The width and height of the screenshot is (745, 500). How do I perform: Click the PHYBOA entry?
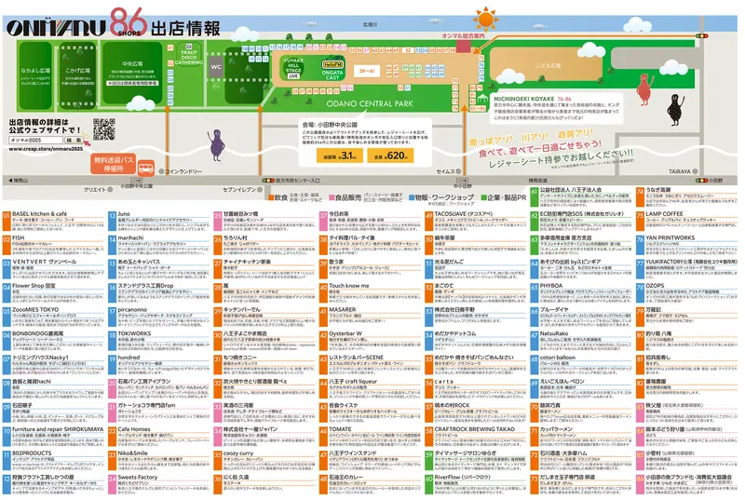click(x=581, y=293)
